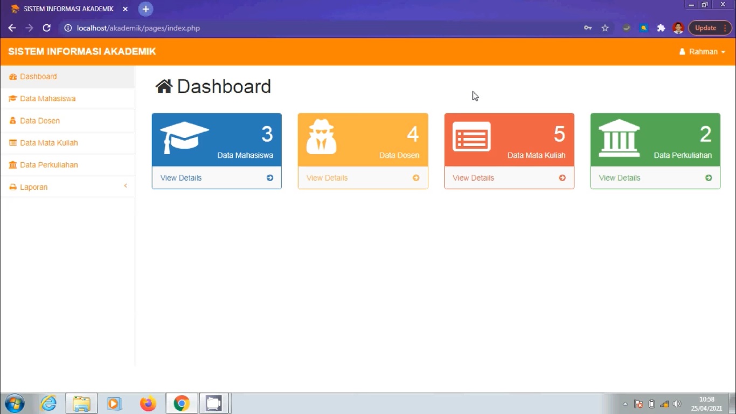Click the spy icon on Data Dosen card
Screen dimensions: 736x414
(322, 137)
